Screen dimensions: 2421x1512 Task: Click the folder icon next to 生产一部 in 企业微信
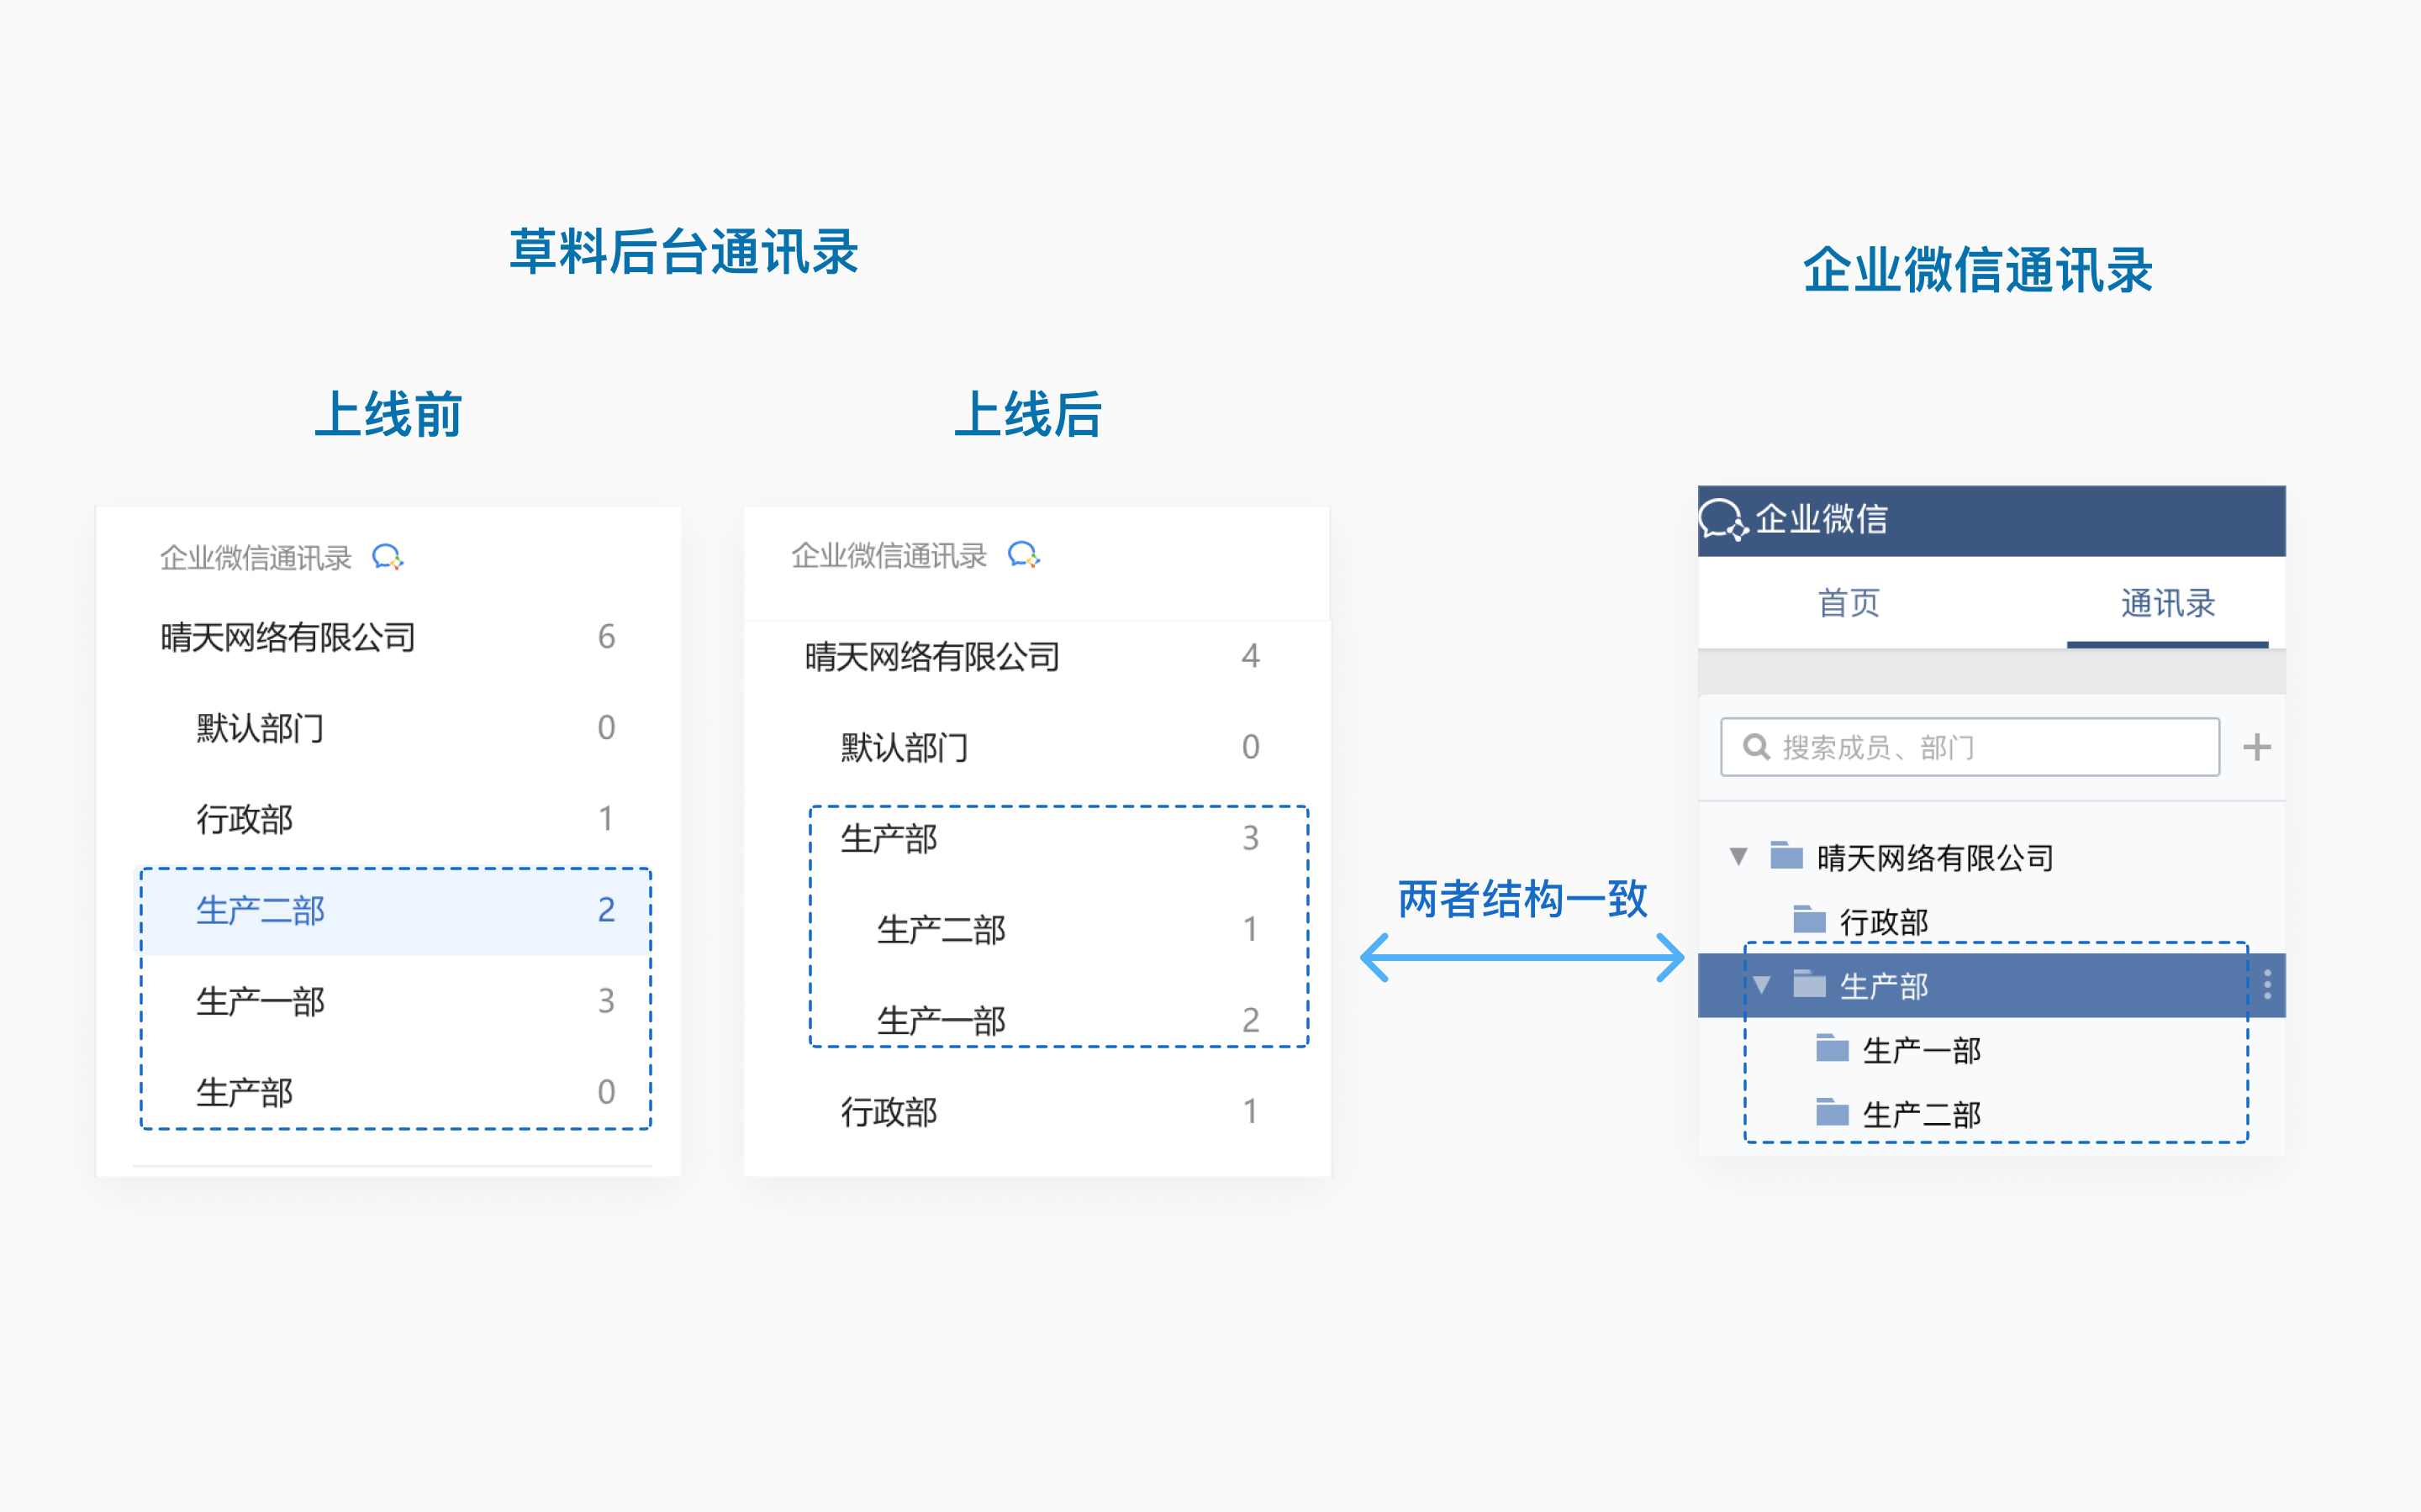(1832, 1048)
